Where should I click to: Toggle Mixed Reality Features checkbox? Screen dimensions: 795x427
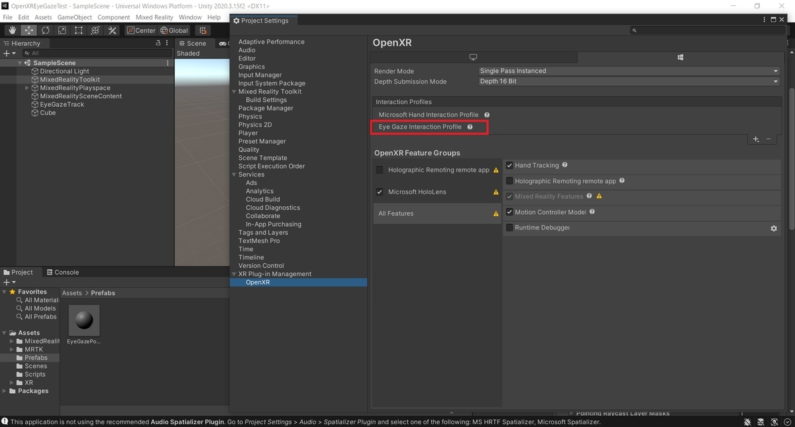tap(509, 196)
